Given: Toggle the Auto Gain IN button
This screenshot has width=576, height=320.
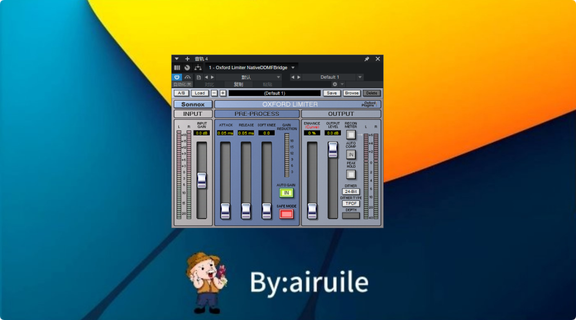Looking at the screenshot, I should click(286, 193).
